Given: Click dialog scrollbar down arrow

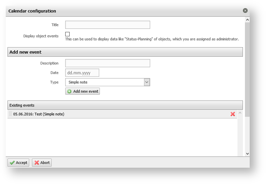Looking at the screenshot, I should point(247,153).
